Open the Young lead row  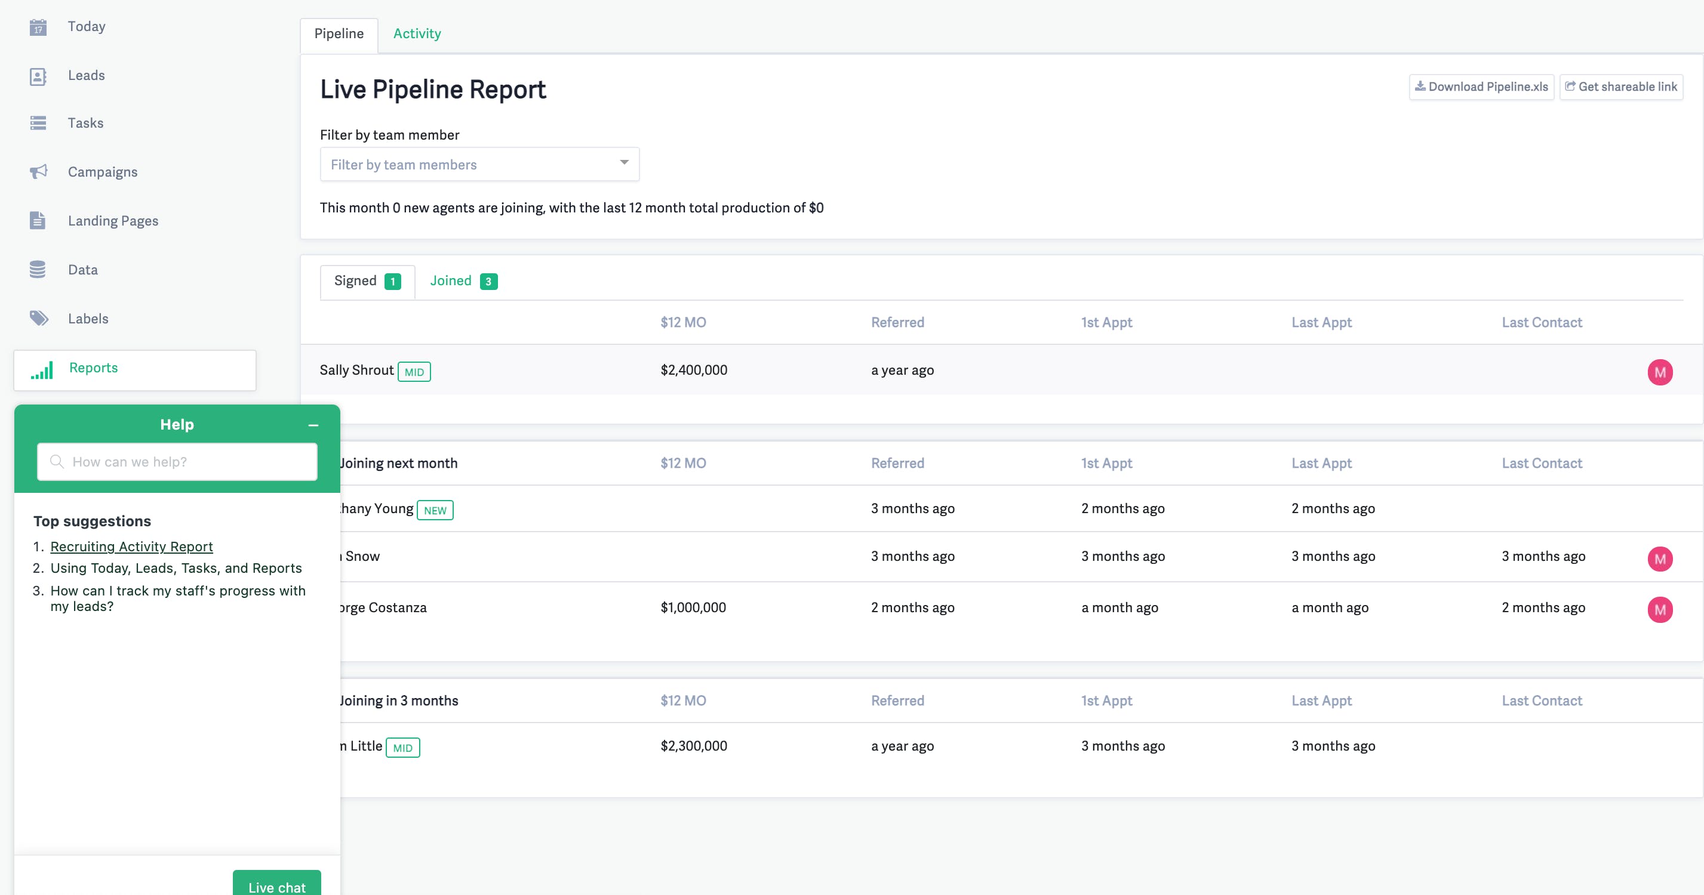click(1022, 509)
